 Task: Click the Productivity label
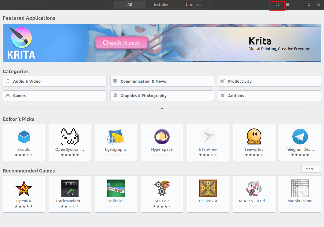[x=240, y=81]
